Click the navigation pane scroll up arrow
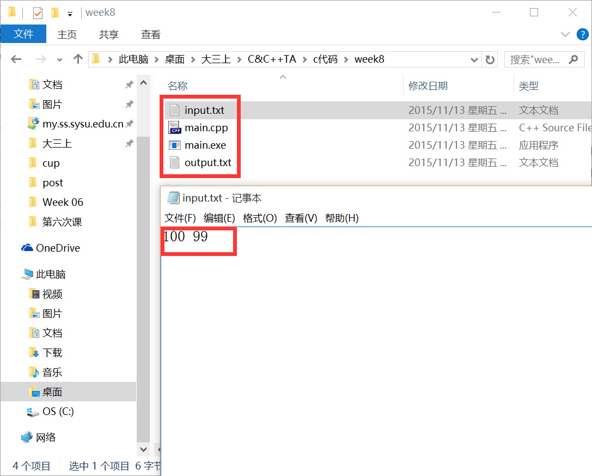Viewport: 592px width, 476px height. pos(143,83)
